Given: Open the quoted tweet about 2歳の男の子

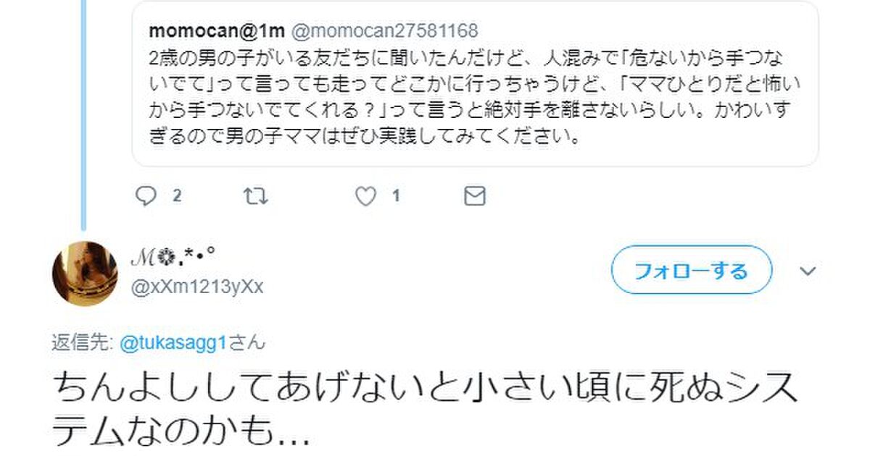Looking at the screenshot, I should (x=475, y=84).
